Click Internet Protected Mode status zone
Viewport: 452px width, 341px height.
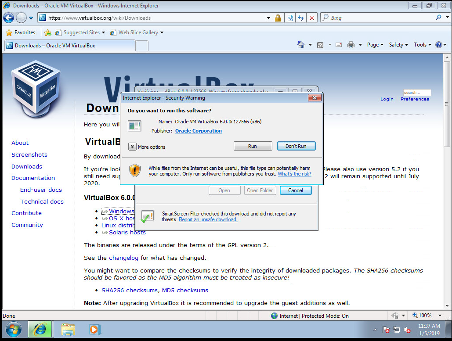(310, 316)
